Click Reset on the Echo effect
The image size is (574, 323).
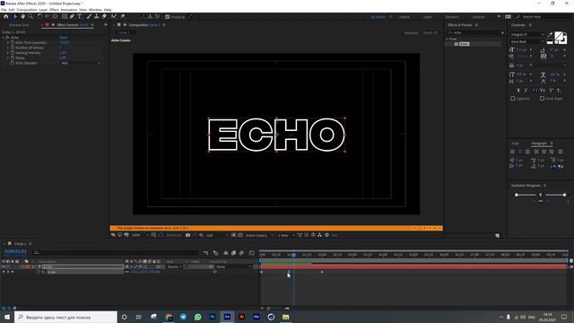(x=64, y=38)
